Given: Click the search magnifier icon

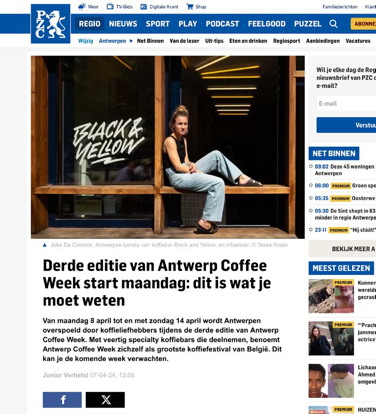Looking at the screenshot, I should pyautogui.click(x=333, y=24).
